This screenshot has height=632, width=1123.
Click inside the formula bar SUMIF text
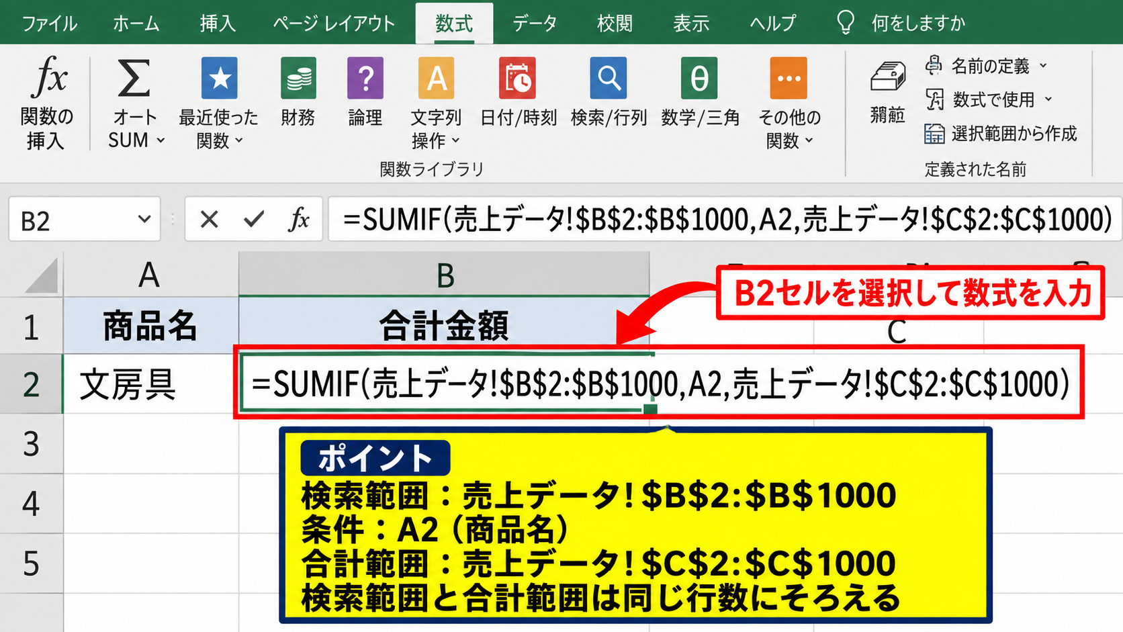pos(727,219)
